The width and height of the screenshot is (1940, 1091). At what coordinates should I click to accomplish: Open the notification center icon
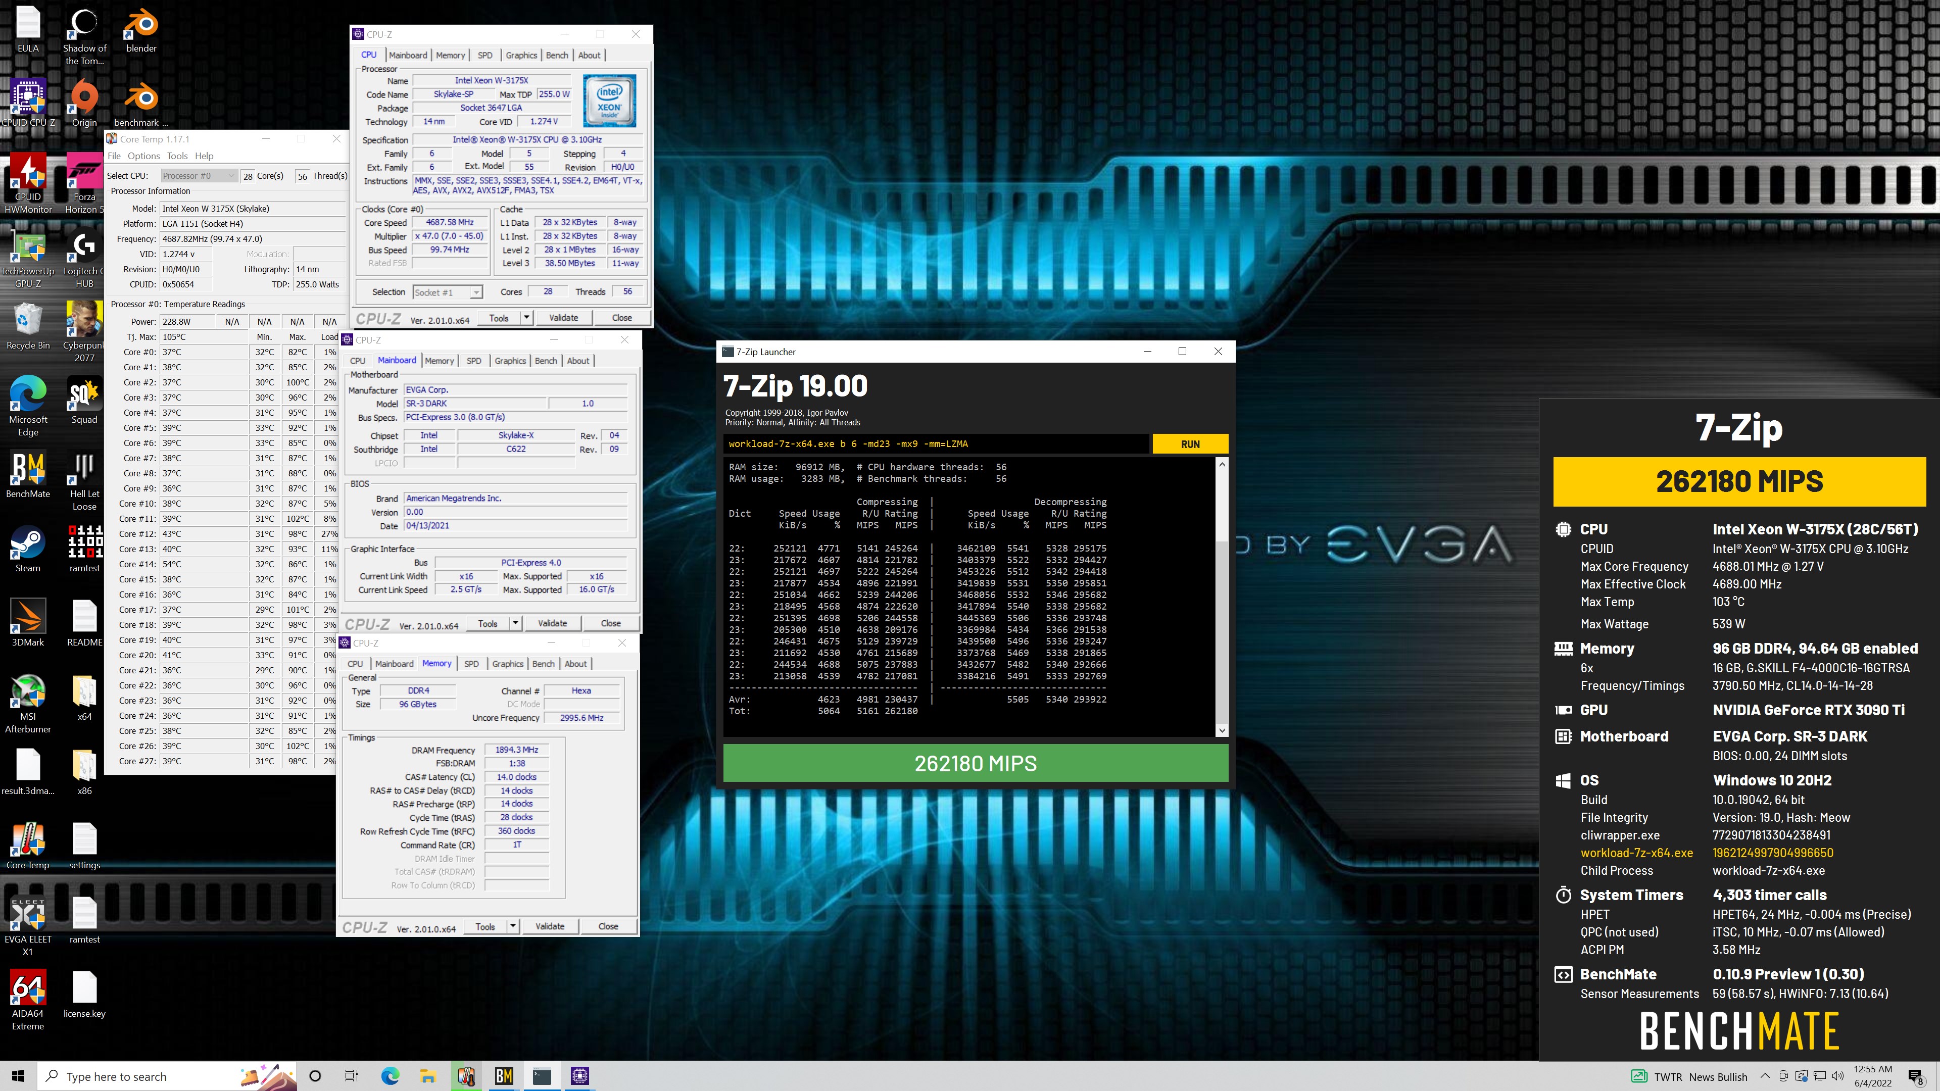1917,1077
